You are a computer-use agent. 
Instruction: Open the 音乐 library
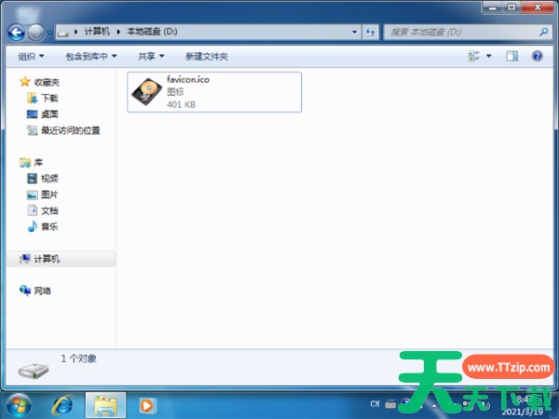pos(49,226)
